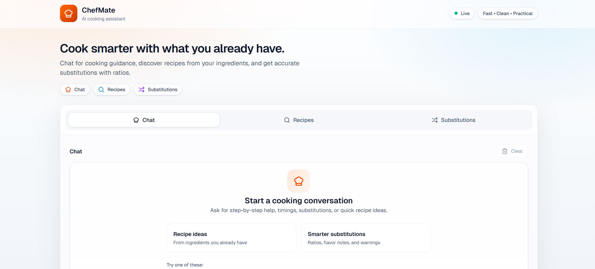Viewport: 595px width, 269px height.
Task: Click the Recipes pill under the headline
Action: pyautogui.click(x=112, y=90)
